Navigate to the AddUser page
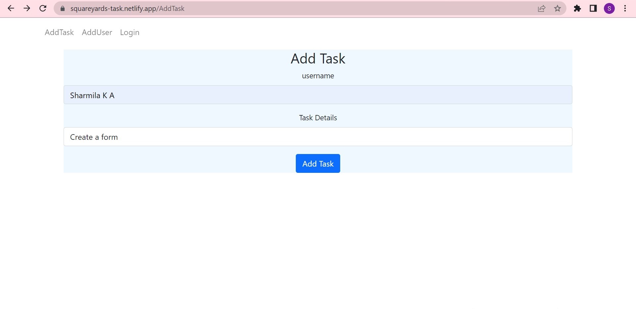This screenshot has width=636, height=309. pos(97,32)
